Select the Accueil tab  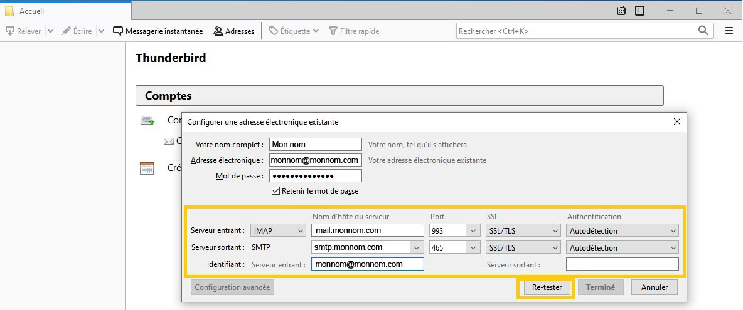pyautogui.click(x=65, y=11)
